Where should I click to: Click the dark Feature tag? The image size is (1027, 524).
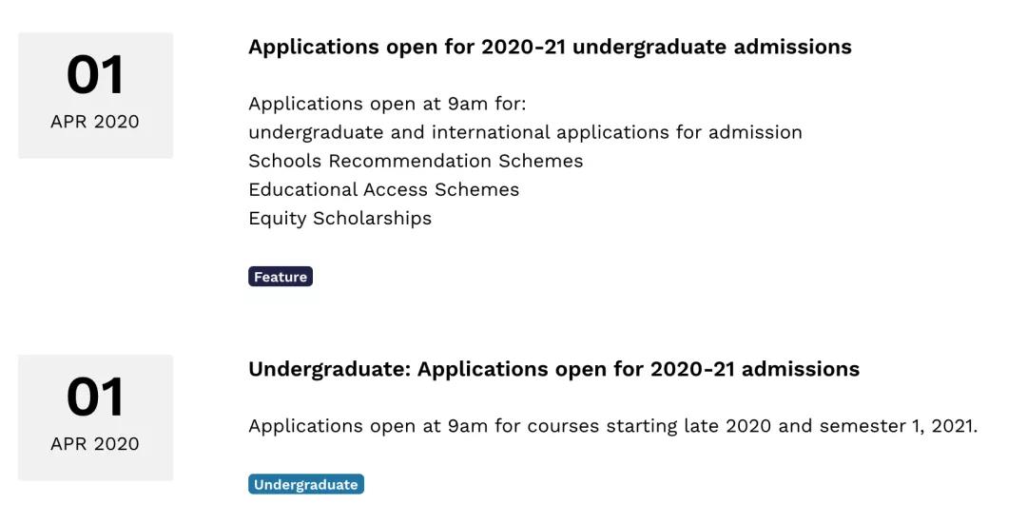click(x=281, y=277)
